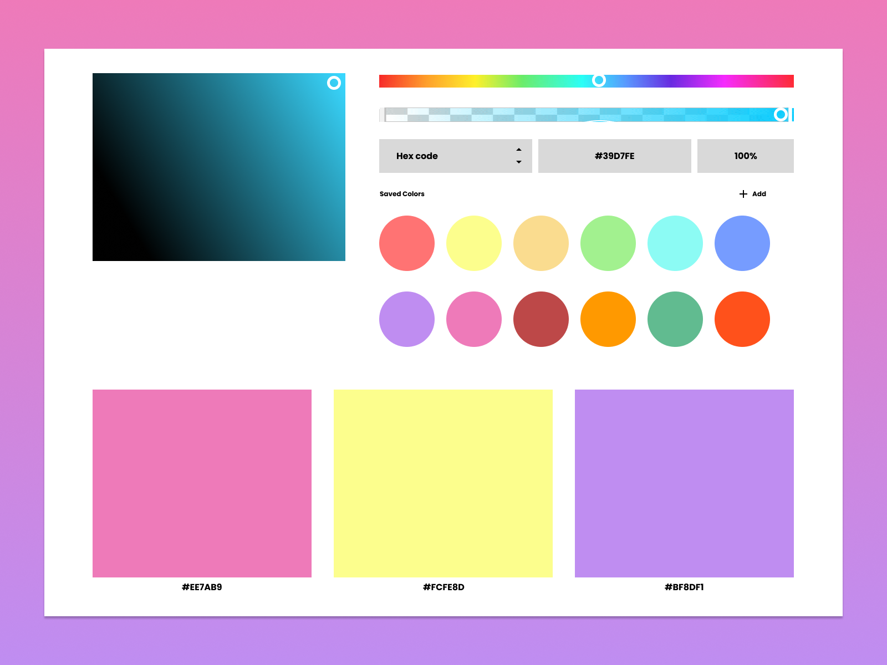Select the #BF8DF1 purple swatch

click(684, 483)
